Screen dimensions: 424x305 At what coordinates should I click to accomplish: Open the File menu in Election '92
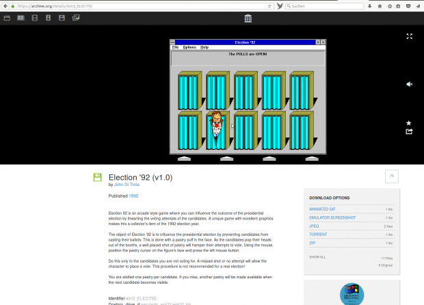(x=176, y=47)
